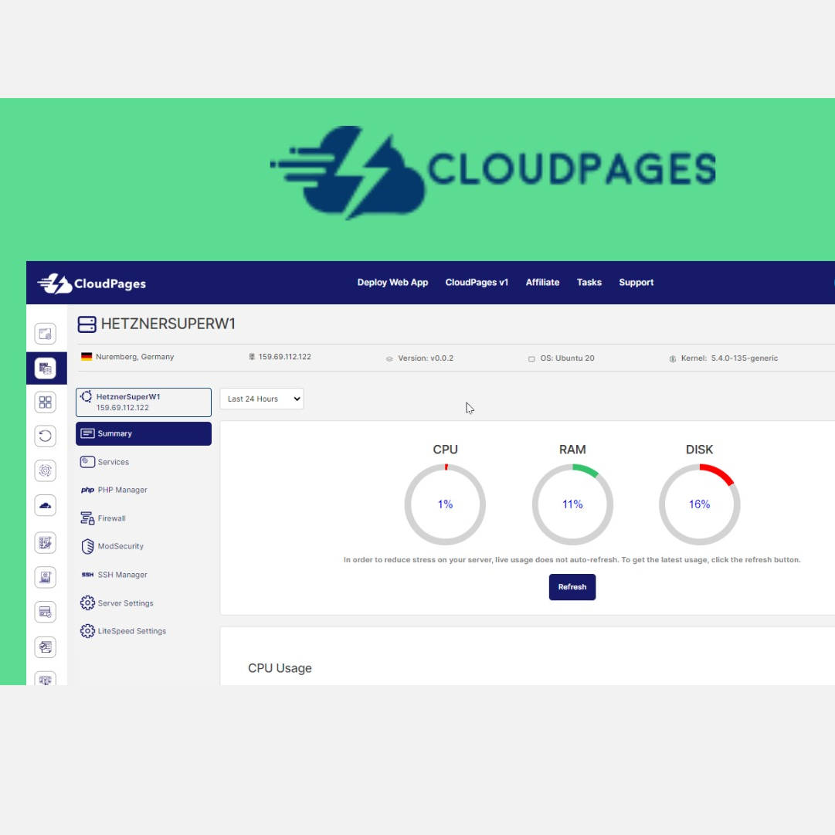Click the CPU 1% usage gauge
The image size is (835, 835).
[x=445, y=504]
